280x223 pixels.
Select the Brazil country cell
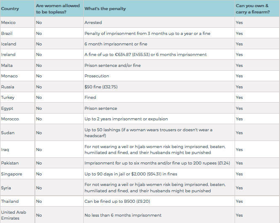[x=8, y=33]
